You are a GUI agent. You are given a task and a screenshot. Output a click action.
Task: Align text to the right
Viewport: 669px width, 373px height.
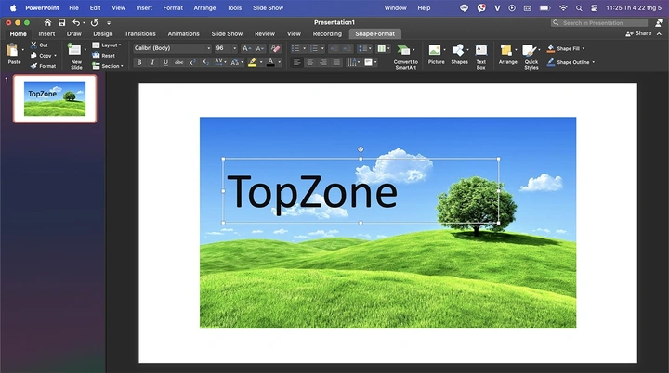[x=323, y=62]
